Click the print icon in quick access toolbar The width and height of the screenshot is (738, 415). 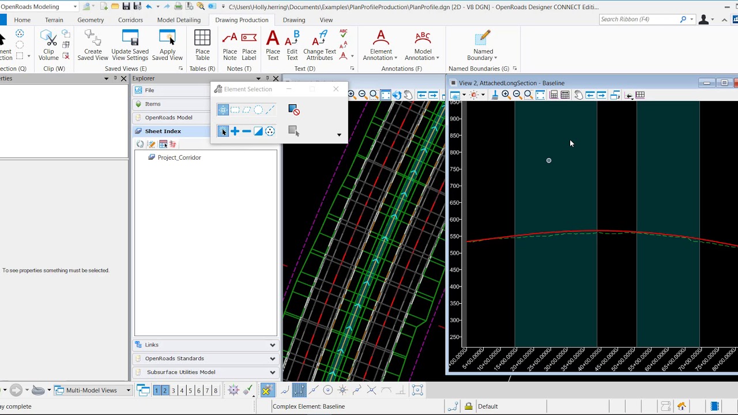[178, 6]
